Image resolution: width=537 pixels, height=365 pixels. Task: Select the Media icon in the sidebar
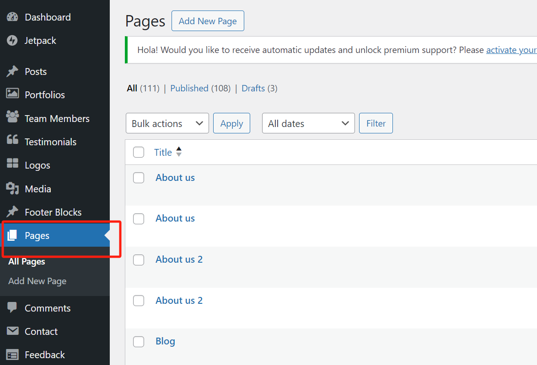[12, 188]
